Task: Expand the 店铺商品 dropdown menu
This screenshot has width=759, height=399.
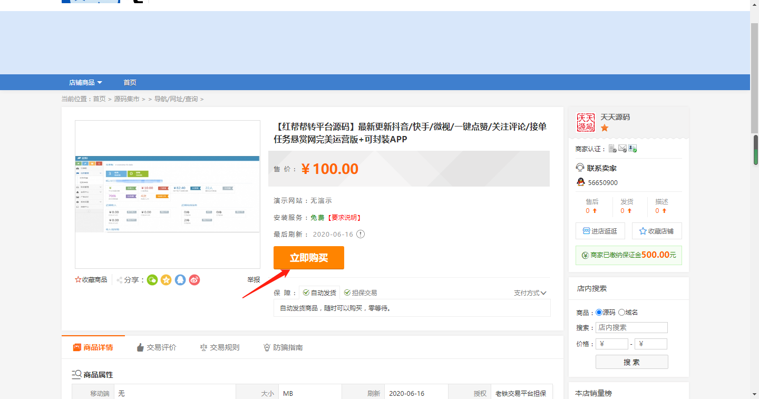Action: click(x=85, y=82)
